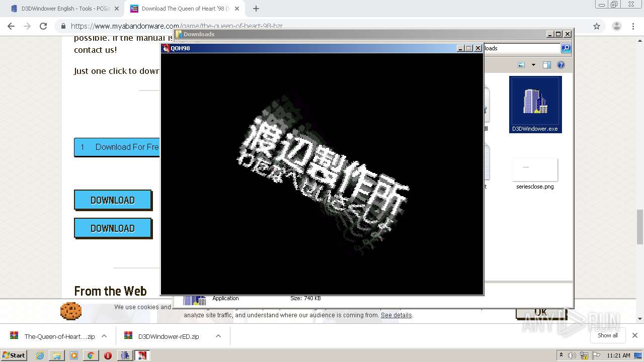This screenshot has width=644, height=362.
Task: Show hidden system tray icons
Action: 561,355
